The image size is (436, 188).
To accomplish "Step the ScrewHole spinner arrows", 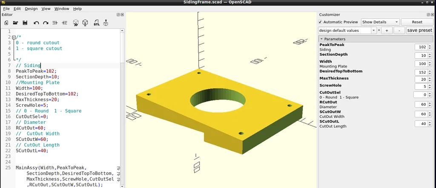I will coord(430,87).
